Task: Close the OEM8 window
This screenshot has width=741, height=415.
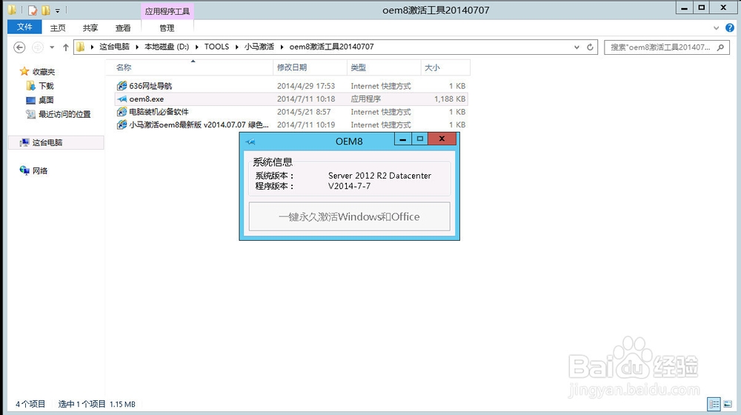Action: click(442, 139)
